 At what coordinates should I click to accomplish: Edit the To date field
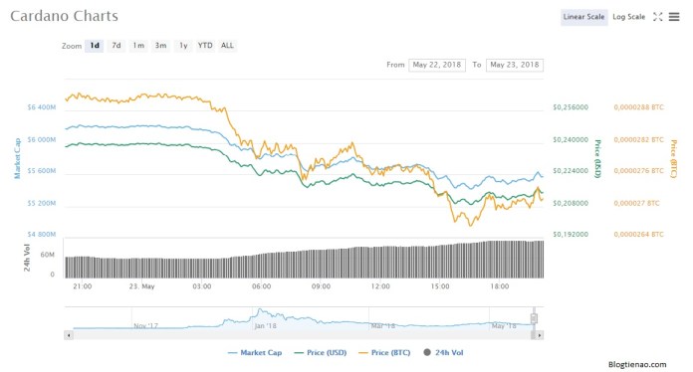pyautogui.click(x=515, y=65)
